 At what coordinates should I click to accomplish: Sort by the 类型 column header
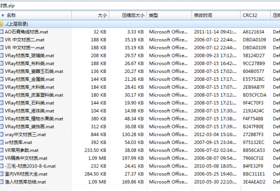point(169,15)
